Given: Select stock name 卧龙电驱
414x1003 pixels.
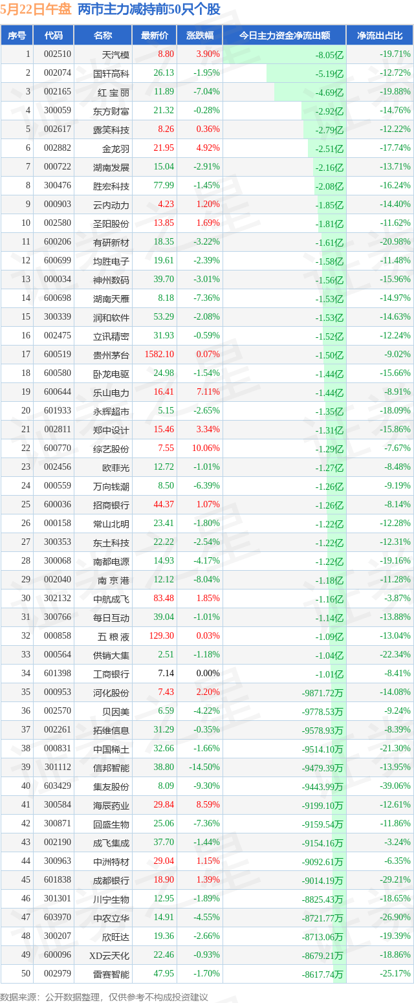Looking at the screenshot, I should click(x=111, y=373).
